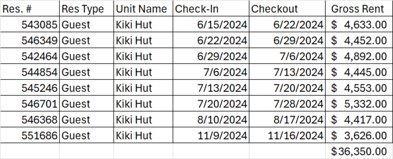Select Guest cell for reservation 545246
The height and width of the screenshot is (159, 393).
pos(86,88)
